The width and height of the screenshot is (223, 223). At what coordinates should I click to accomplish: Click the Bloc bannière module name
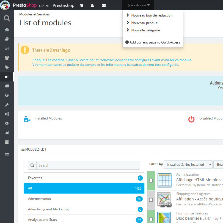[x=189, y=218]
